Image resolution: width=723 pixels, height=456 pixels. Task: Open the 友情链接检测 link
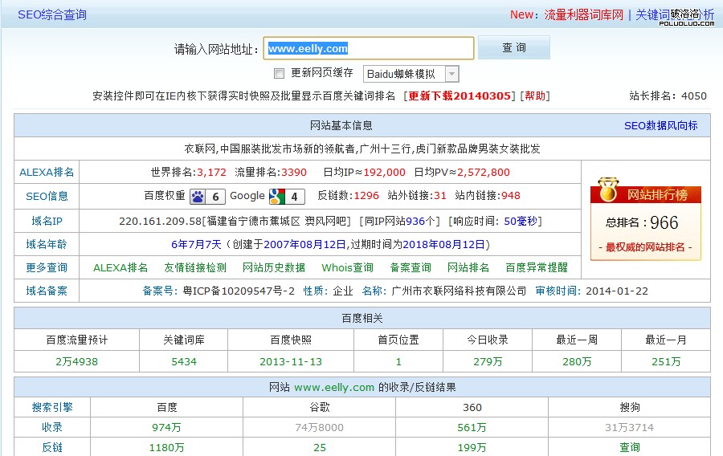[x=195, y=267]
